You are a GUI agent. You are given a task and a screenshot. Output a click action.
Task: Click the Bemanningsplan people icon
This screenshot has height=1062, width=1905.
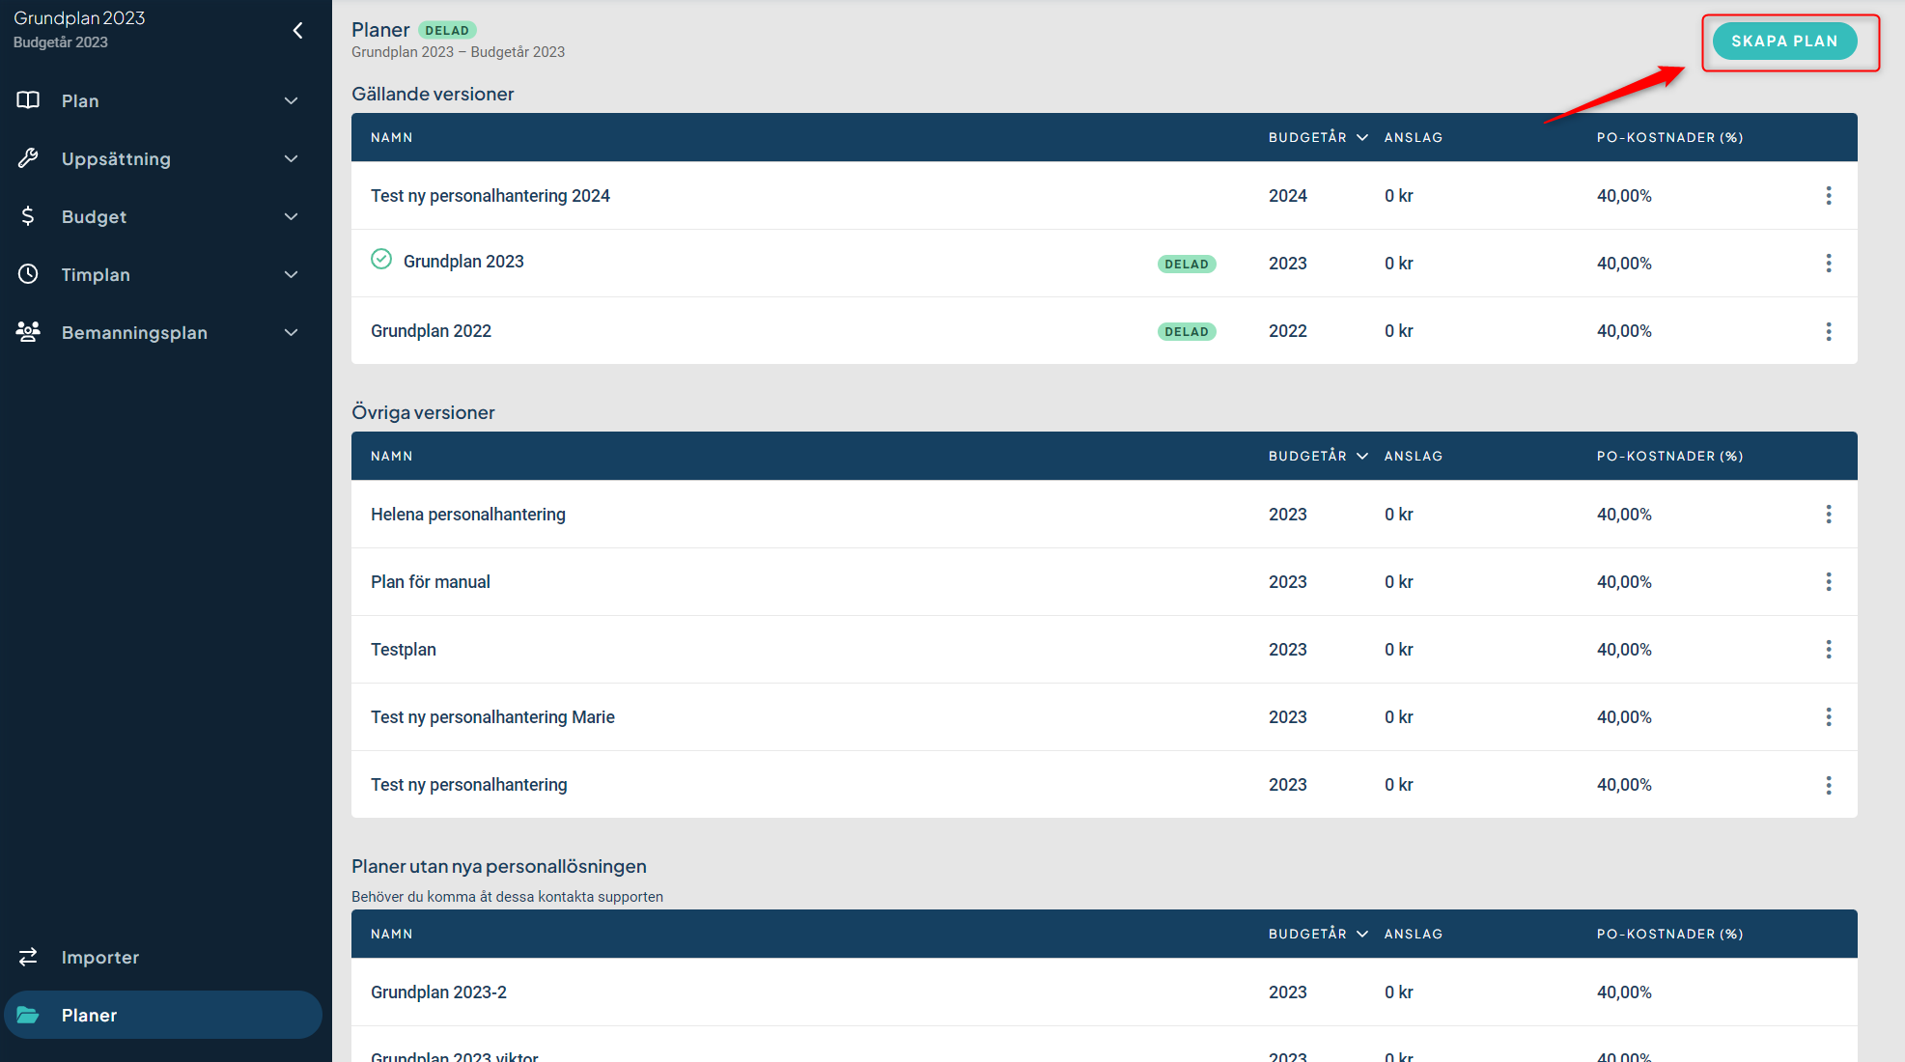pyautogui.click(x=28, y=332)
